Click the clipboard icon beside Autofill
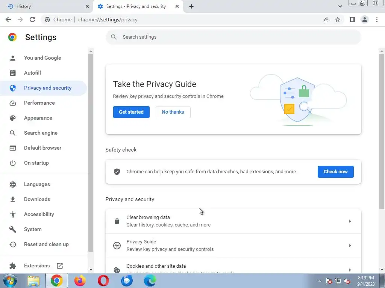Viewport: 385px width, 288px height. pyautogui.click(x=12, y=73)
